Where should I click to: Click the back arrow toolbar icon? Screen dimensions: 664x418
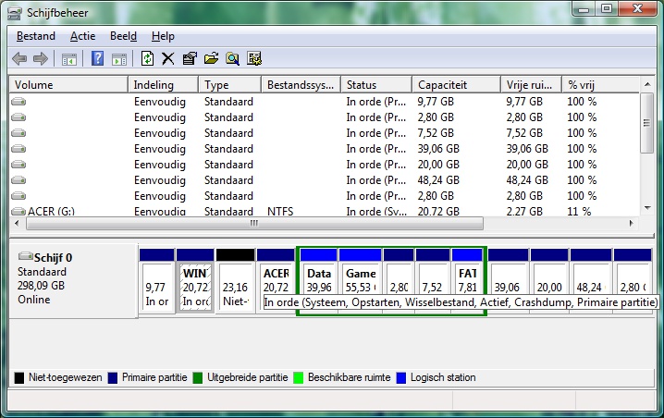(x=19, y=59)
